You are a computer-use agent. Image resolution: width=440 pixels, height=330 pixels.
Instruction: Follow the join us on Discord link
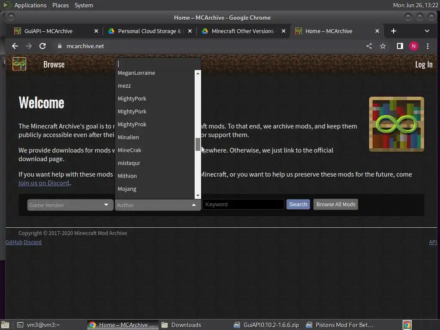(44, 183)
